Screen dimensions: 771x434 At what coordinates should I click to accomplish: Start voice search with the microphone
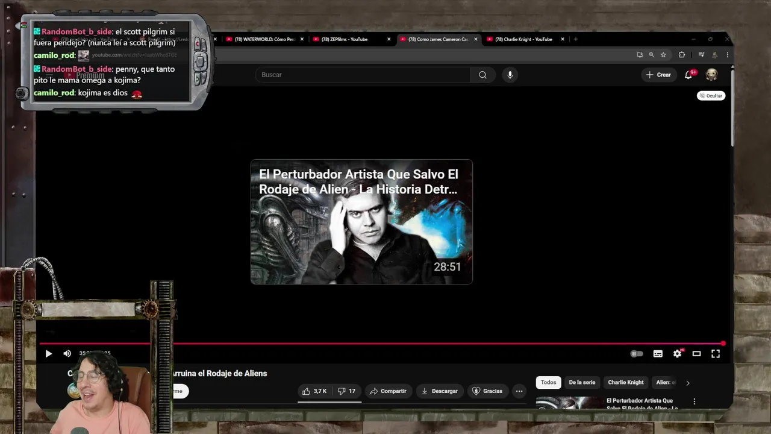click(510, 75)
